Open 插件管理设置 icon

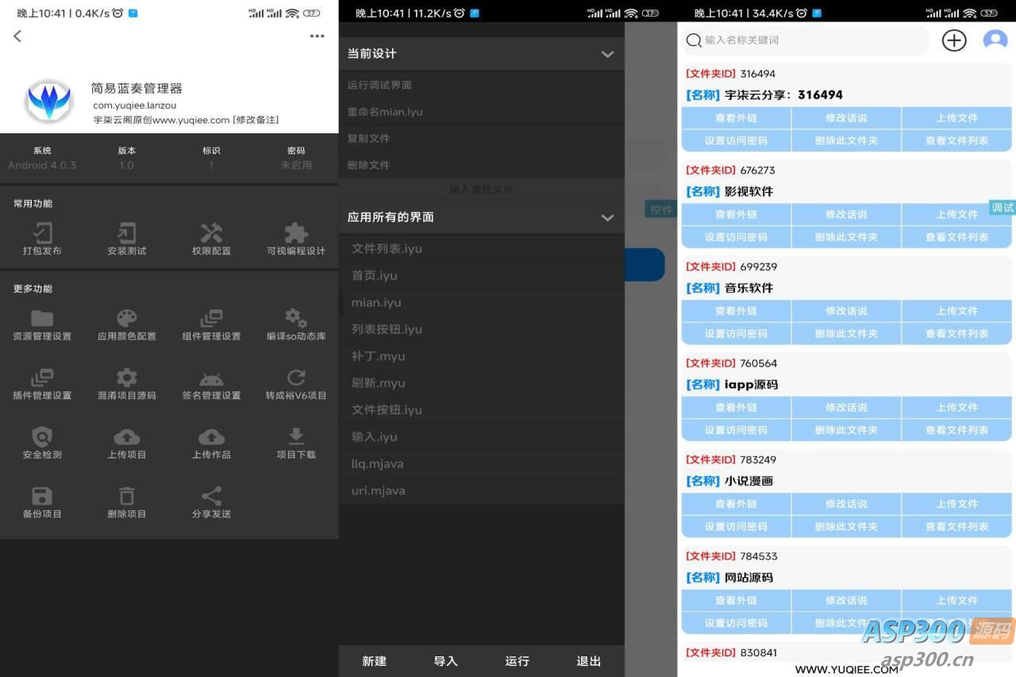click(x=42, y=377)
